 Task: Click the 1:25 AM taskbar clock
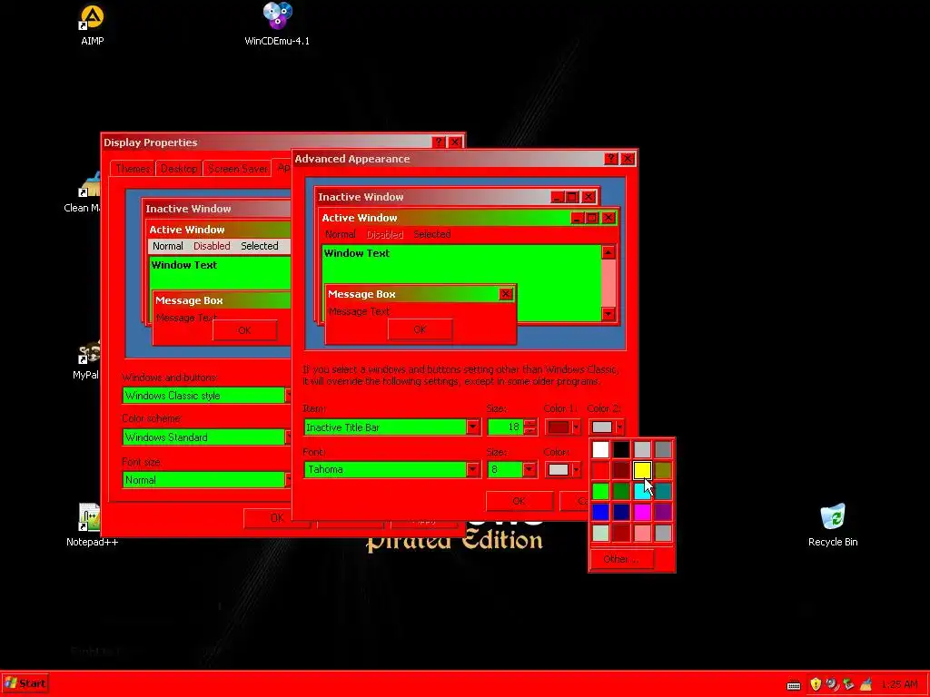click(x=899, y=684)
